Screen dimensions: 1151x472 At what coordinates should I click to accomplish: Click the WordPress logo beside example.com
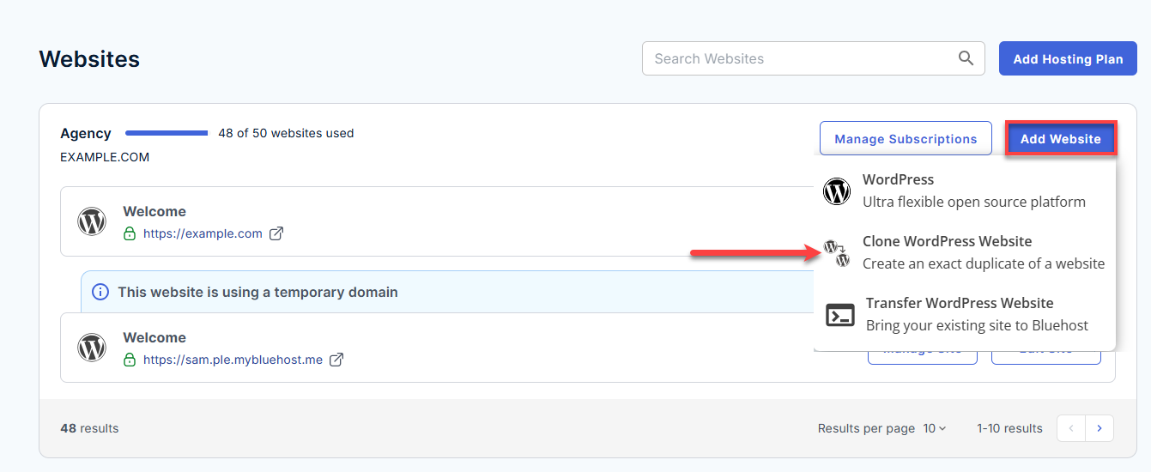coord(92,221)
